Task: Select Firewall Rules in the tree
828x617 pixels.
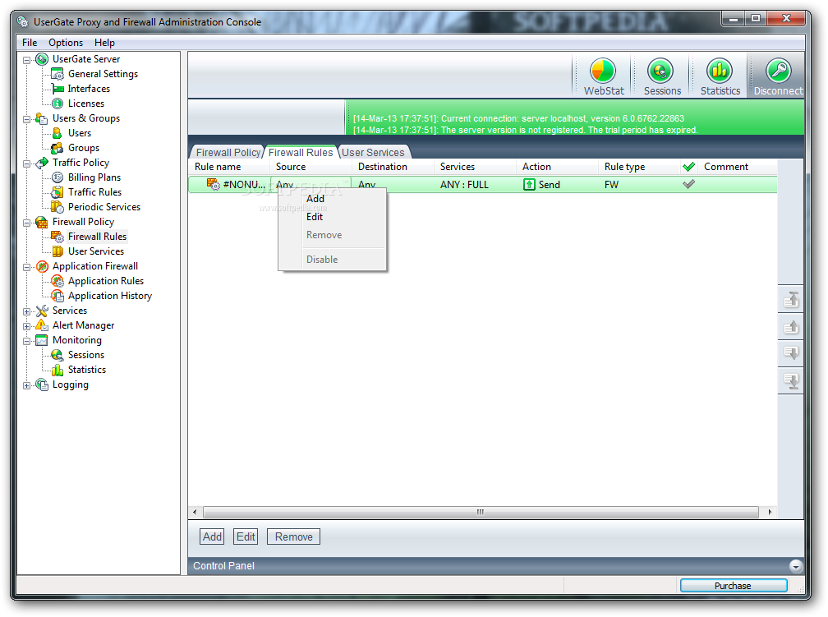Action: pyautogui.click(x=97, y=237)
